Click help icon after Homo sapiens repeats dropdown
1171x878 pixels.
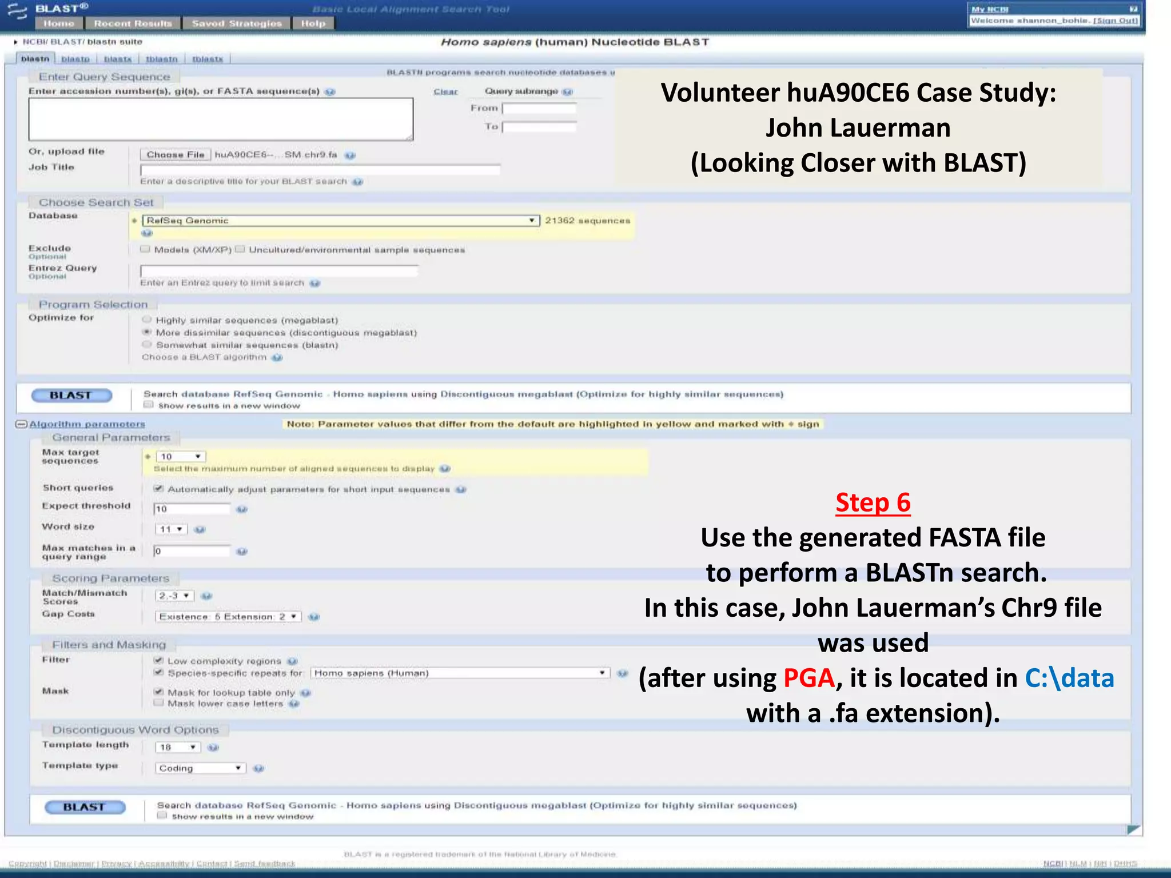[x=622, y=673]
